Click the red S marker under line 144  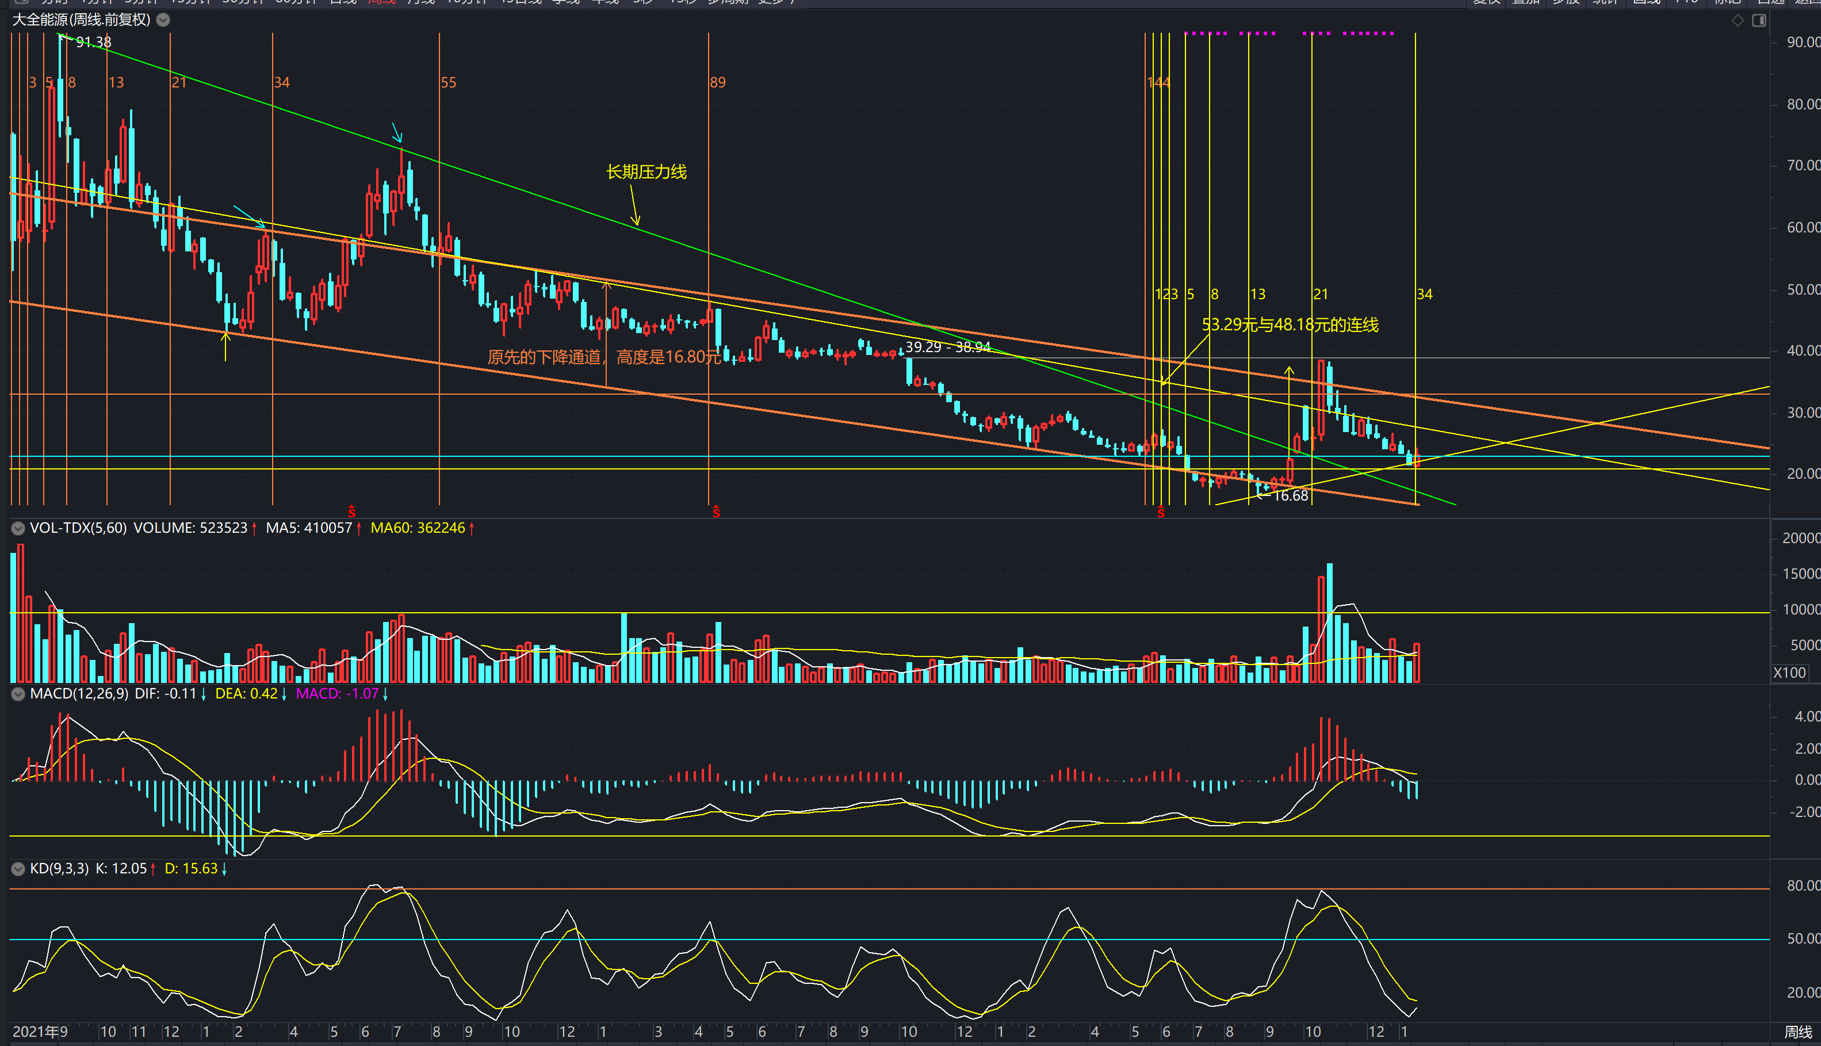(1160, 512)
